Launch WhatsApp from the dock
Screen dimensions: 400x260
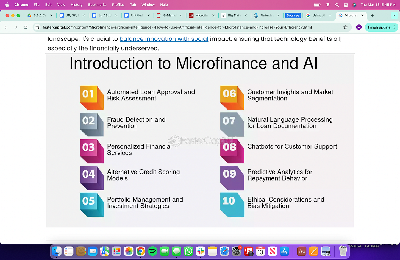188,251
